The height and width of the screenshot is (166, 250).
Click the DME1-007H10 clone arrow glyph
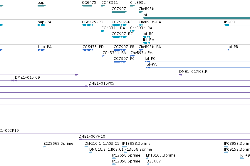point(80,139)
